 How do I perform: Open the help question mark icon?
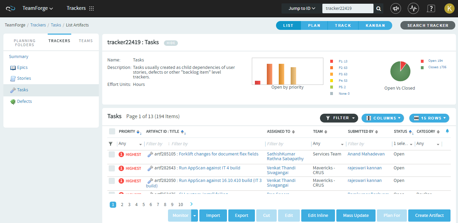(431, 8)
